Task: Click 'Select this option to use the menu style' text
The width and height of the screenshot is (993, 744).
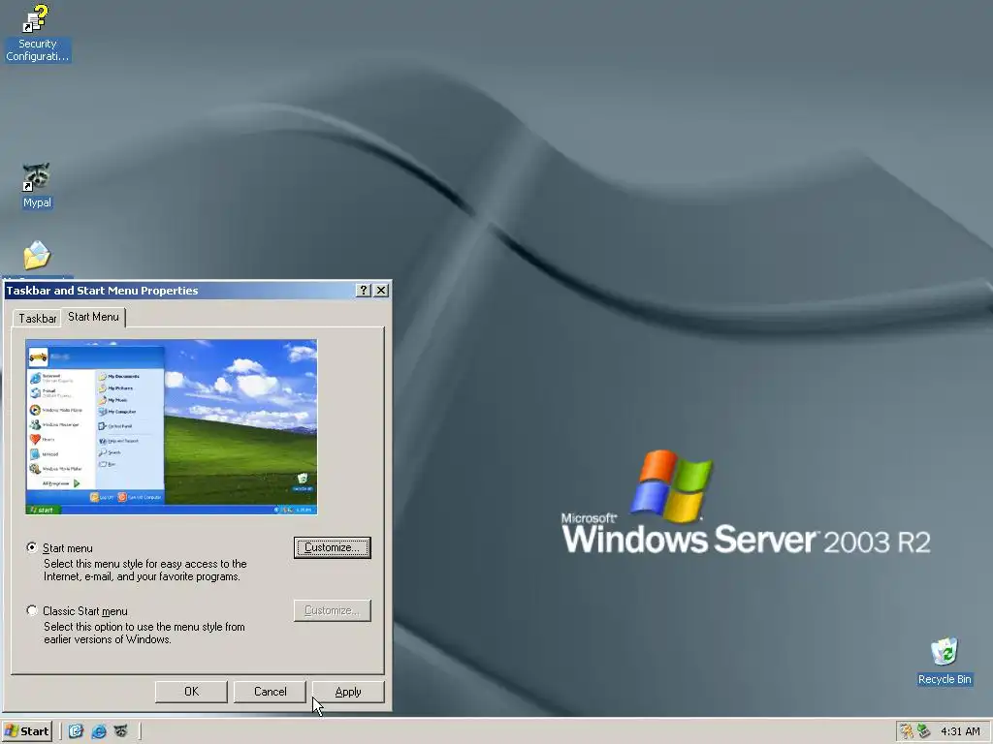Action: pos(144,633)
